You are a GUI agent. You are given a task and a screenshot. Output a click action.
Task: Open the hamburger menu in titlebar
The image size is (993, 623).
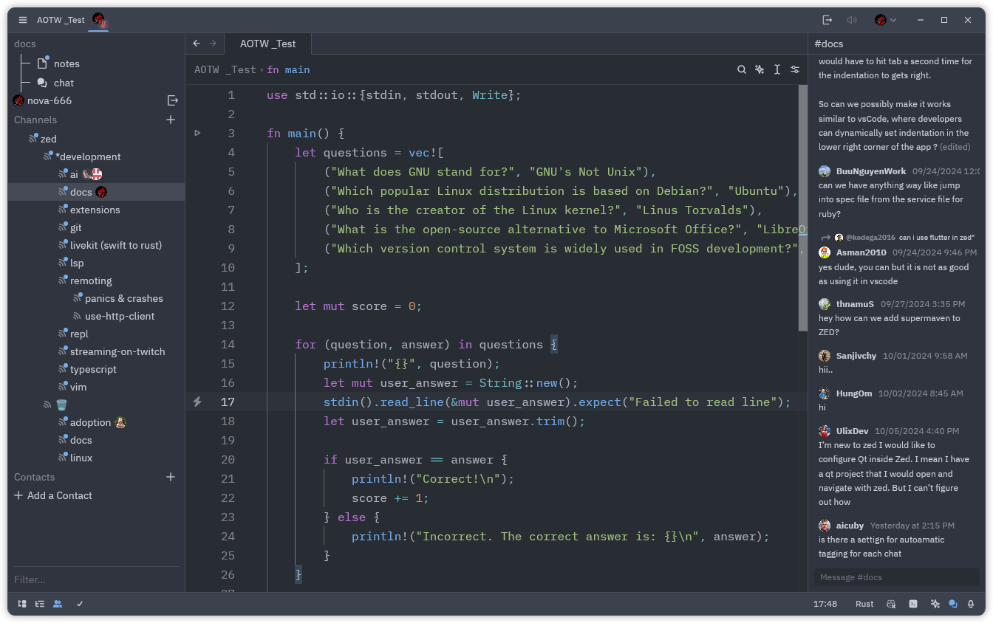21,20
